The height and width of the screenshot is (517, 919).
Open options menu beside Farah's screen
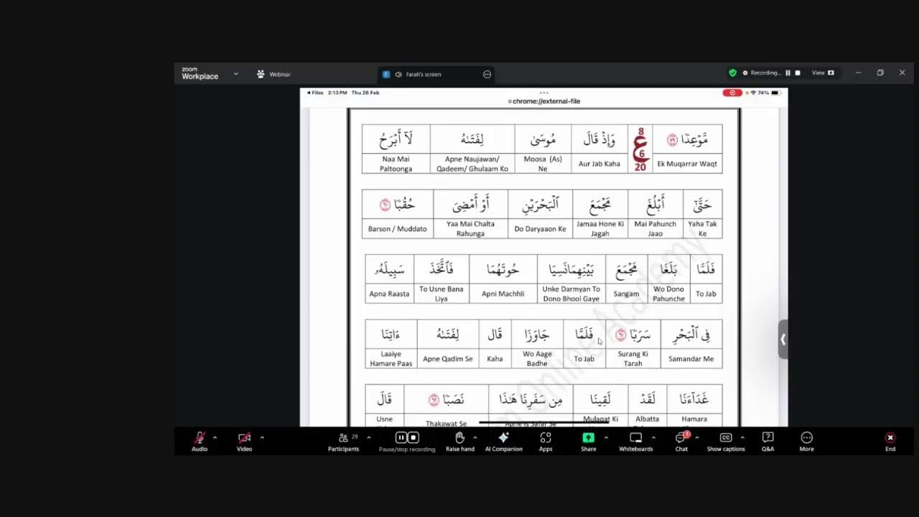click(487, 74)
